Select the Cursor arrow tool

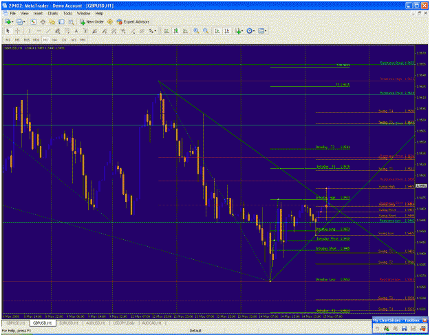(x=8, y=31)
